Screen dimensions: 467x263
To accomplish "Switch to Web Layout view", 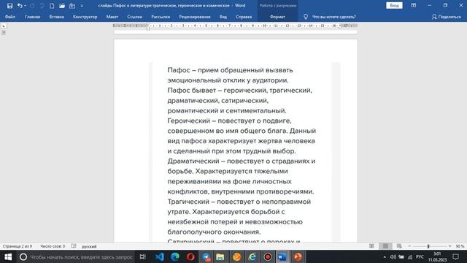I will click(x=399, y=246).
